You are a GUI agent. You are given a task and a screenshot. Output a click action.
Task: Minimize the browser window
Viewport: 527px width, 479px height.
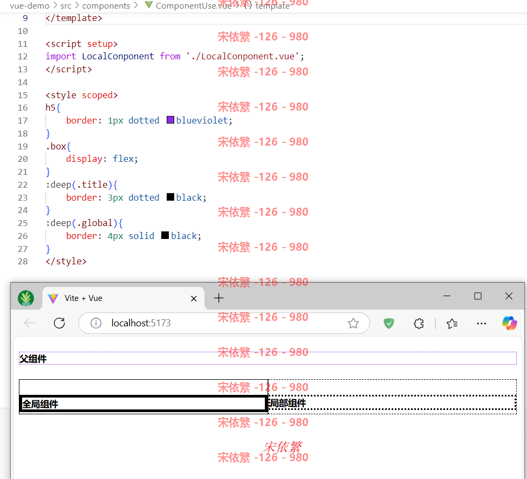tap(447, 296)
